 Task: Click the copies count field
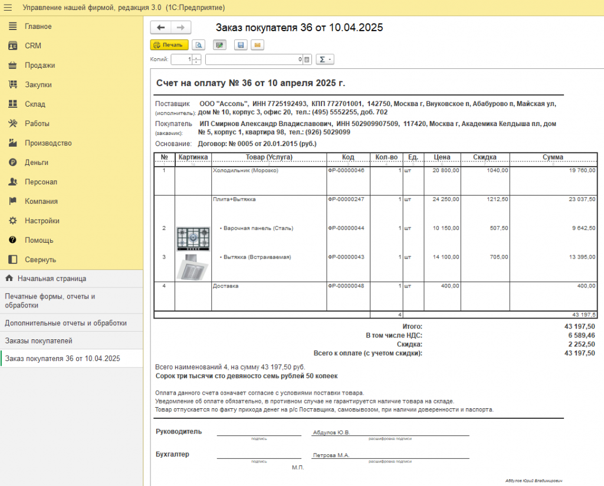coord(182,59)
